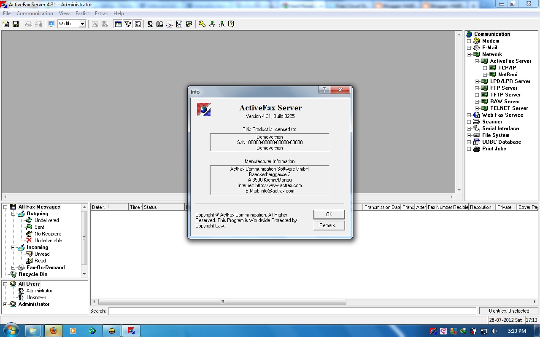
Task: Open the File menu
Action: tap(7, 13)
